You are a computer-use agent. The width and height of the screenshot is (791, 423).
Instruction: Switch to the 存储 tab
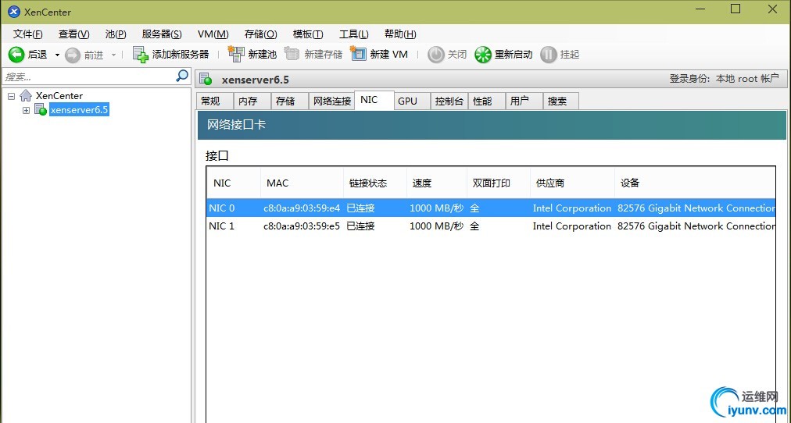point(289,101)
